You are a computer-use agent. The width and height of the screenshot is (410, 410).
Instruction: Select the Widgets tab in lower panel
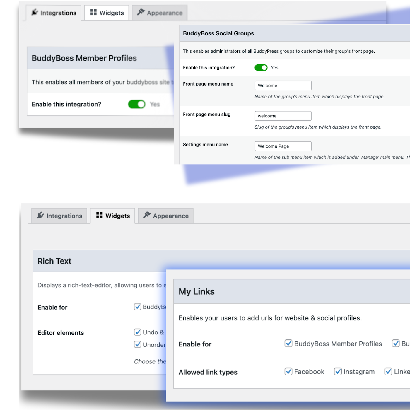[113, 216]
